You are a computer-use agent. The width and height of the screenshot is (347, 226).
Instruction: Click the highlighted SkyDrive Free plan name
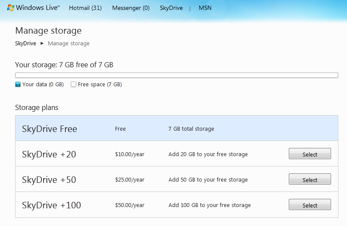pyautogui.click(x=50, y=129)
